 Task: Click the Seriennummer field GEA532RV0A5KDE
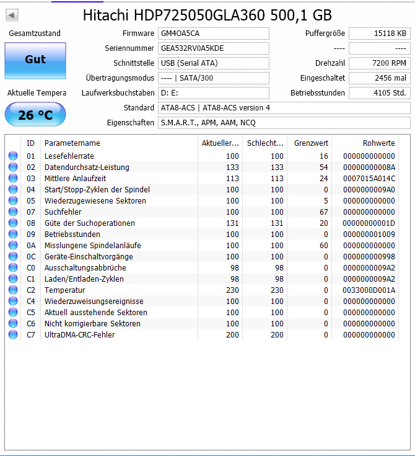coord(214,48)
